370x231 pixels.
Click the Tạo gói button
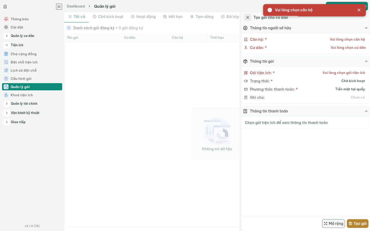click(x=358, y=224)
